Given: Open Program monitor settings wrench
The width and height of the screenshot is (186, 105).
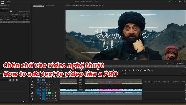Looking at the screenshot, I should tap(174, 63).
